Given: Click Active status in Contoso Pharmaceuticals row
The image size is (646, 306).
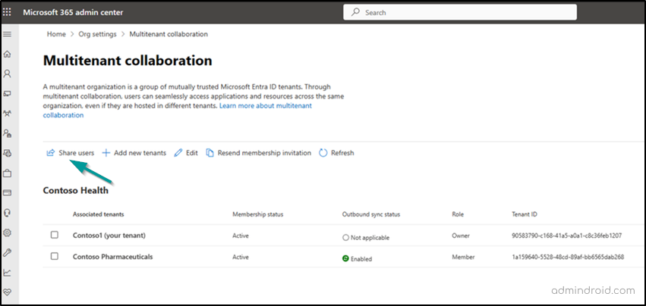Looking at the screenshot, I should coord(241,257).
